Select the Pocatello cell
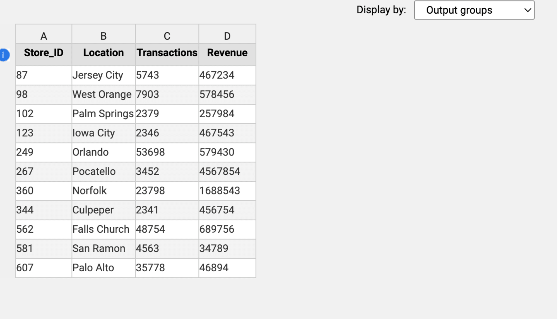Viewport: 558px width, 319px height. [x=104, y=172]
